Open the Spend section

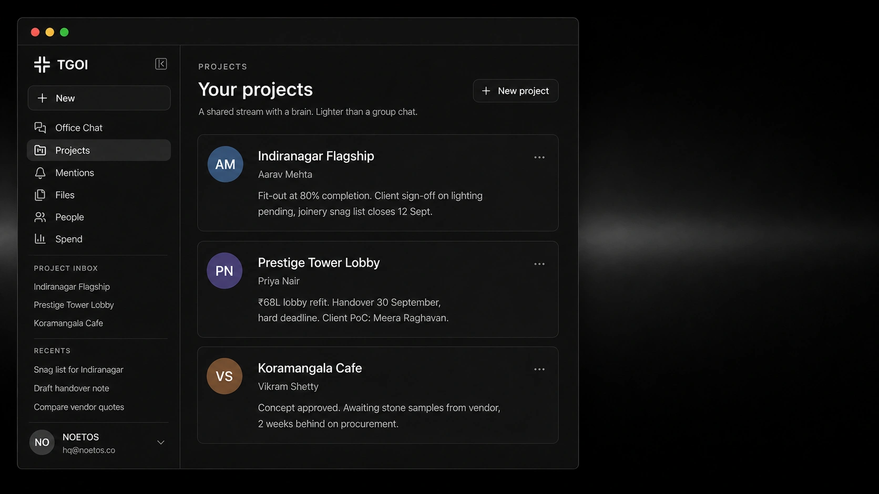point(99,239)
